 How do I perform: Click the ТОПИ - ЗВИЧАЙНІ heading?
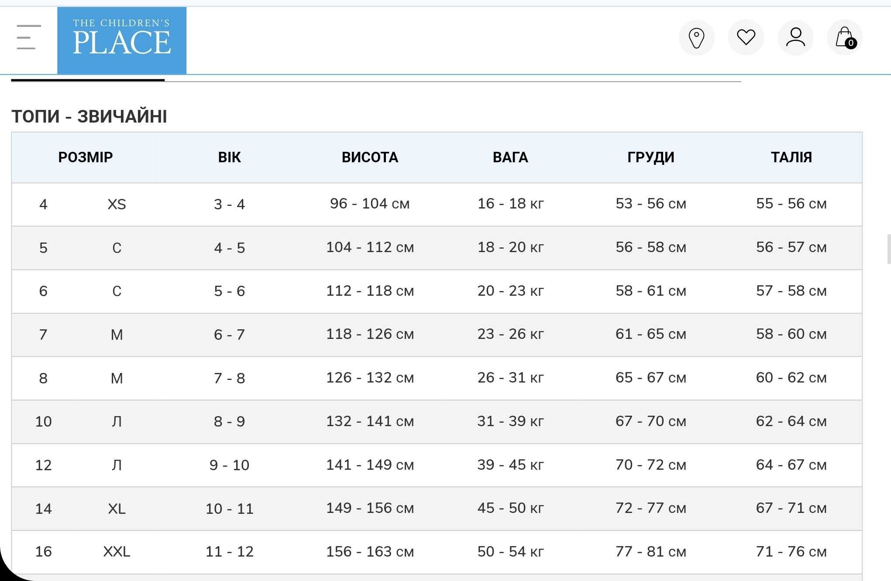click(x=89, y=116)
